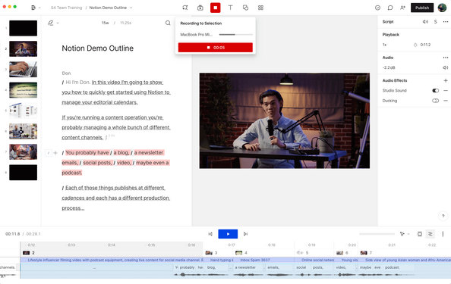Remove the Studio Sound effect
This screenshot has height=284, width=451.
click(x=446, y=91)
